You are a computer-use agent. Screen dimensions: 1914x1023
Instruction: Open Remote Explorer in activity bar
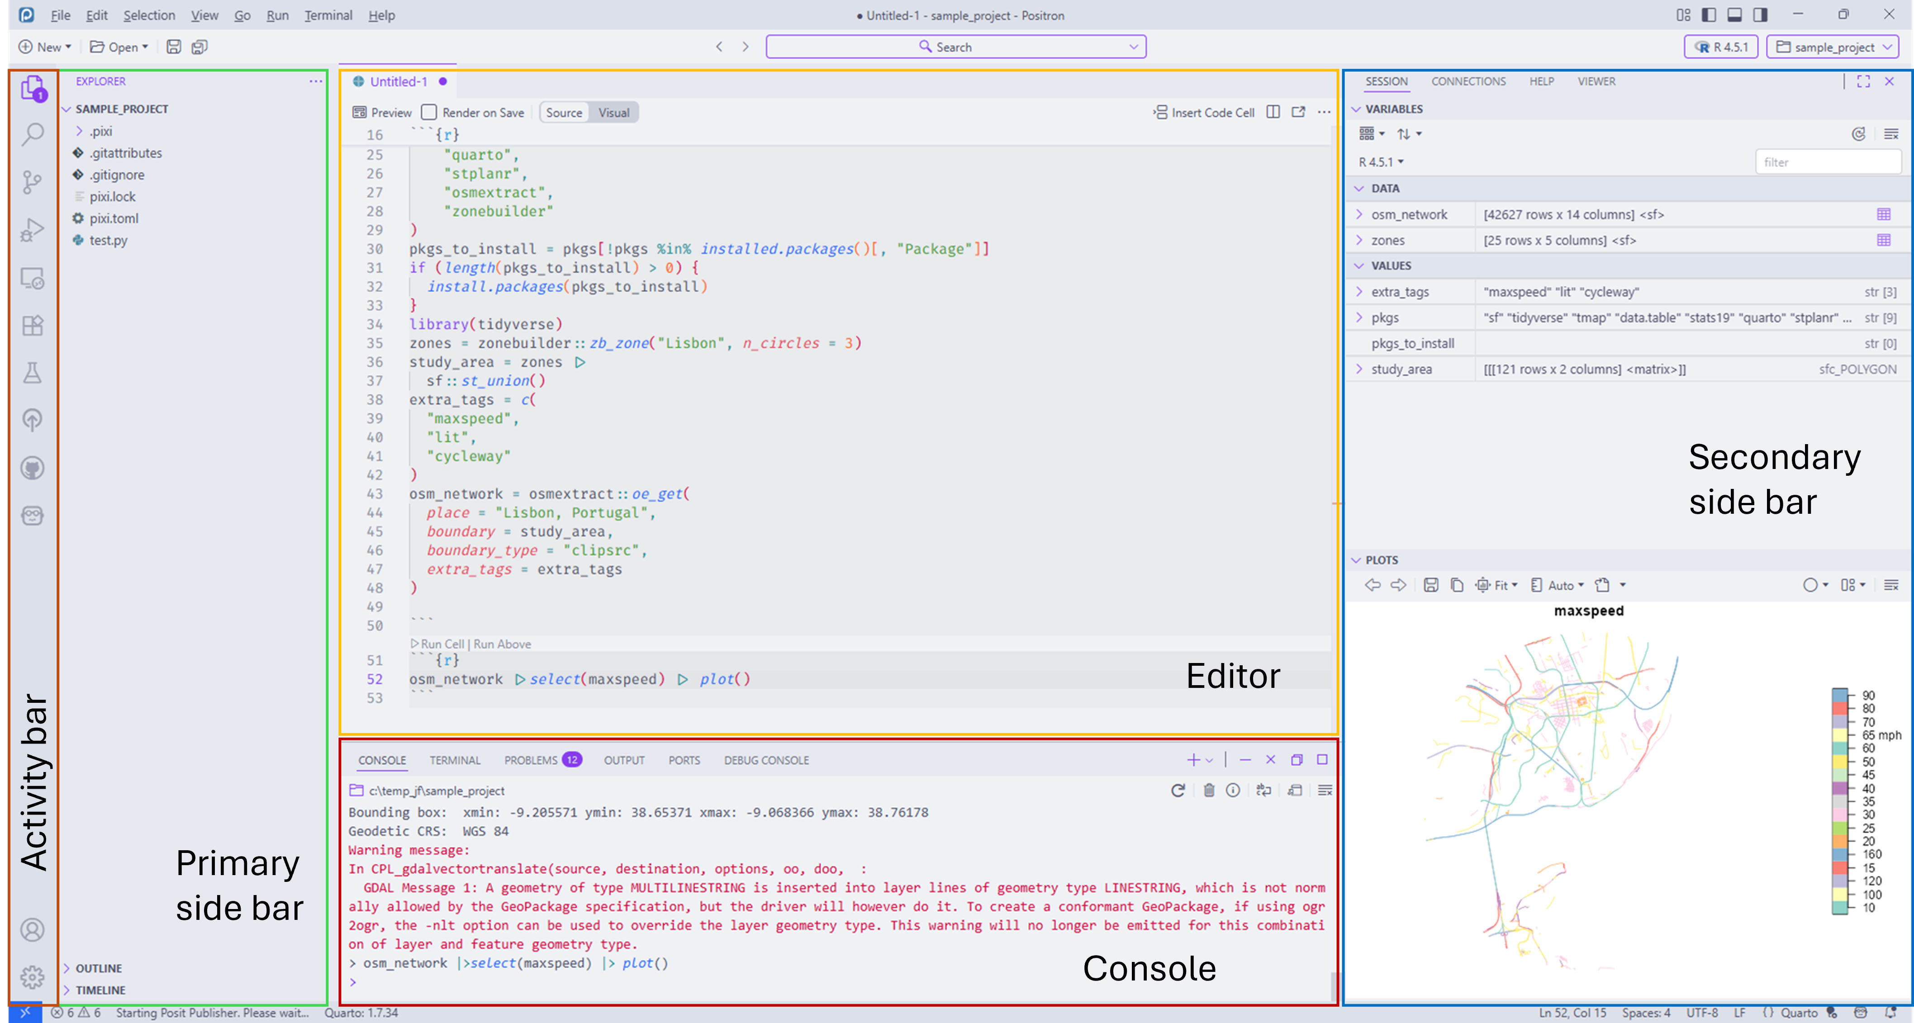point(33,278)
